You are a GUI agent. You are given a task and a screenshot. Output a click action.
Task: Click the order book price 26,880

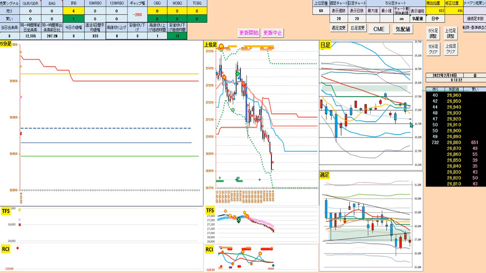pos(454,143)
